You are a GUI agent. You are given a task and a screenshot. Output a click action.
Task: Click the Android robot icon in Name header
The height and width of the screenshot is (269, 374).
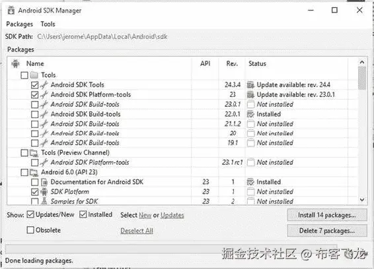tap(15, 63)
